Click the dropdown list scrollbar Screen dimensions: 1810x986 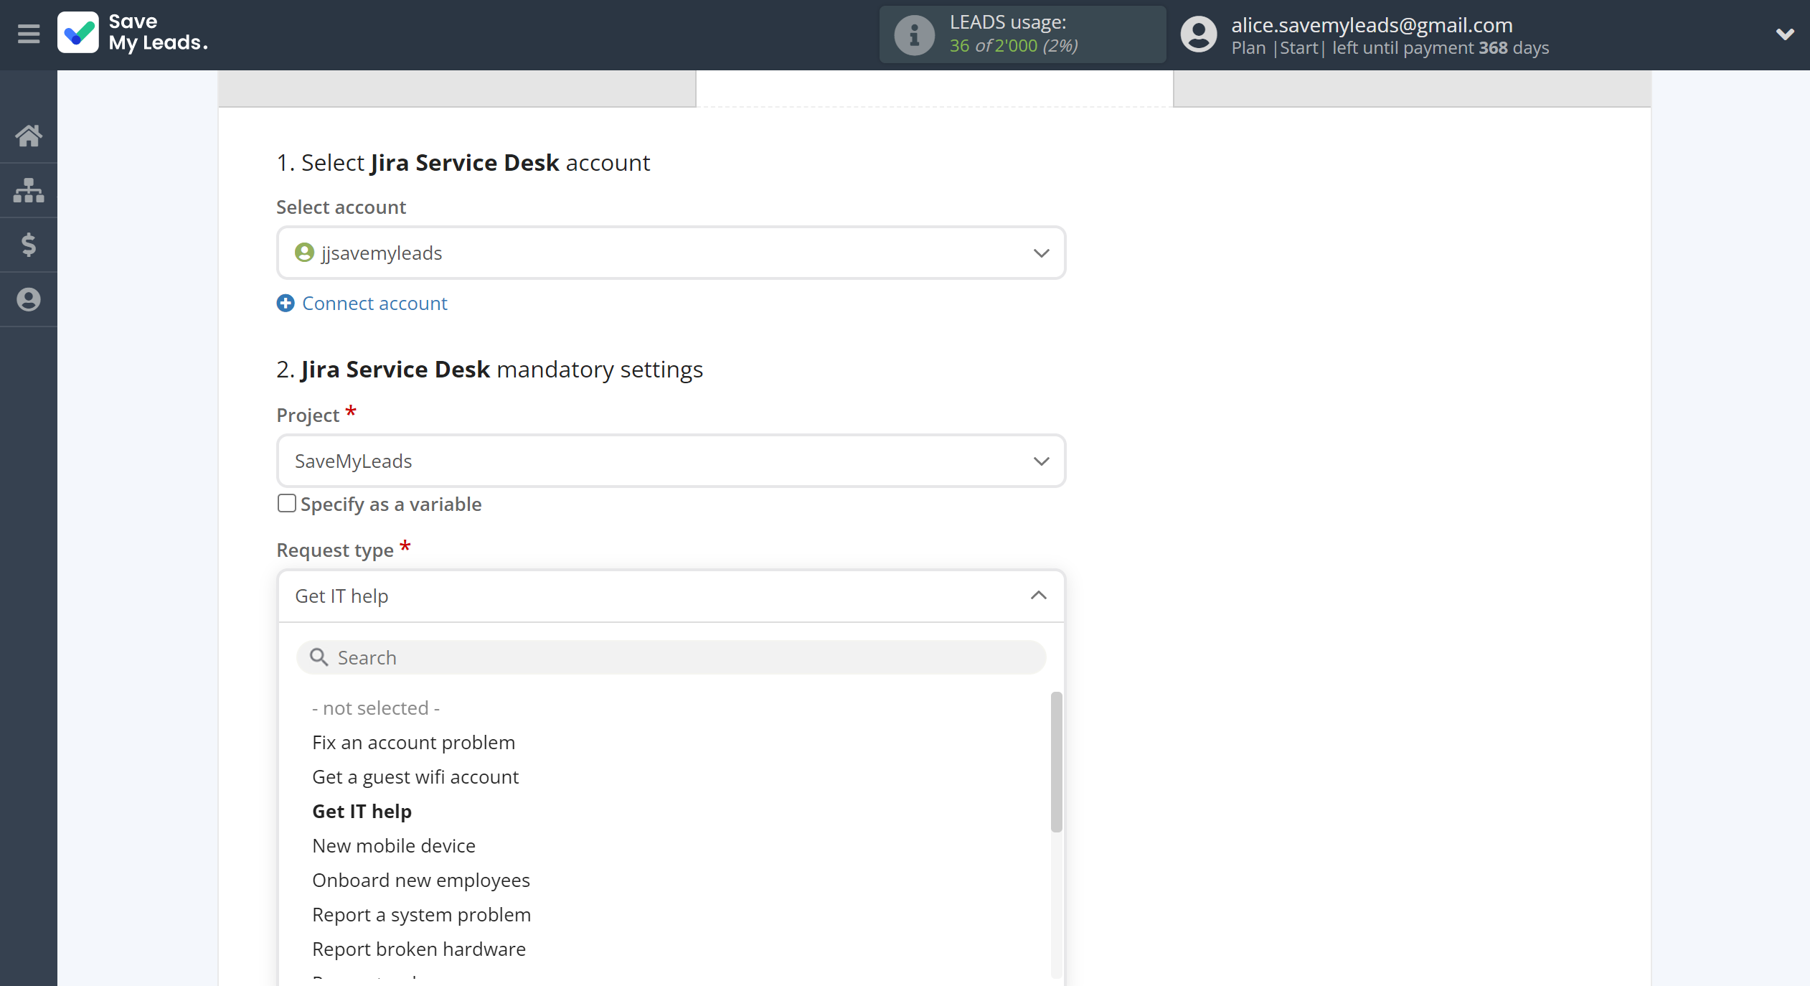pyautogui.click(x=1056, y=761)
